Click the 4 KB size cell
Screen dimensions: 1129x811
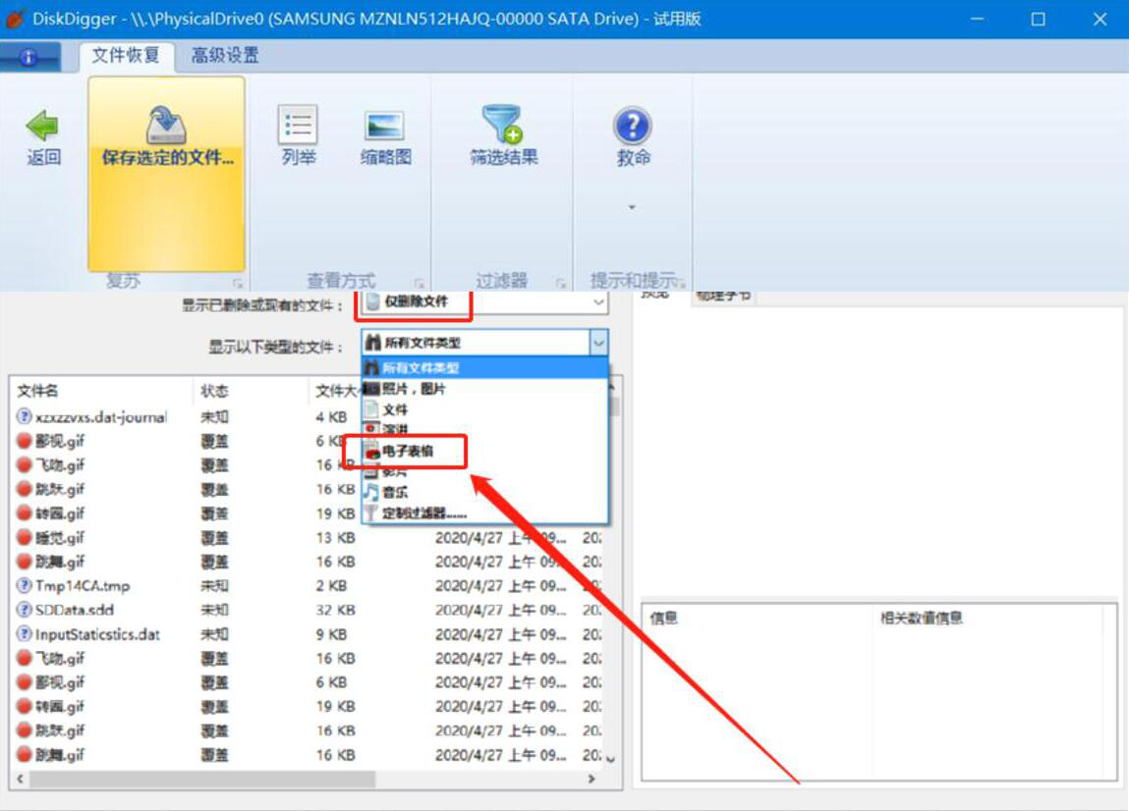[x=331, y=416]
